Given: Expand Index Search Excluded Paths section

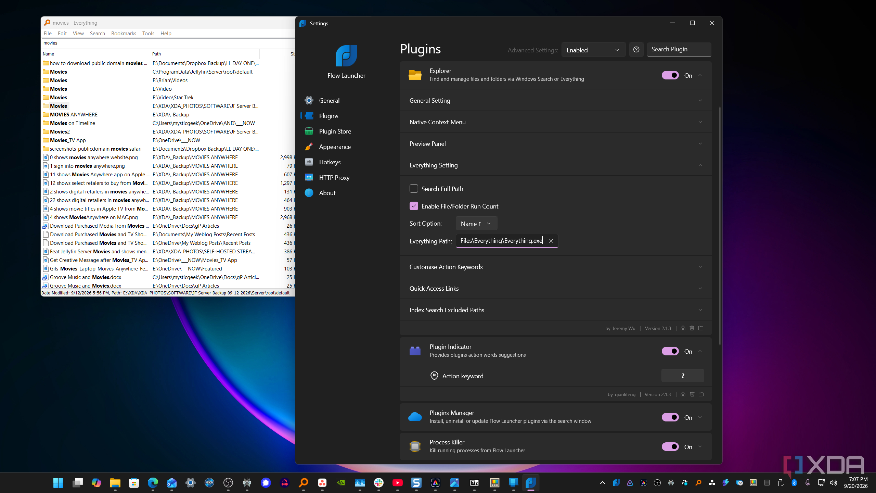Looking at the screenshot, I should [x=556, y=310].
